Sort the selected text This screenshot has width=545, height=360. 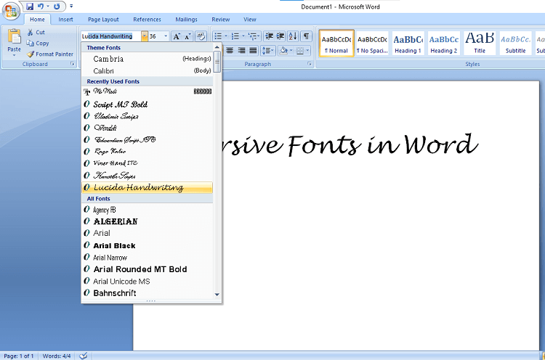pyautogui.click(x=293, y=36)
